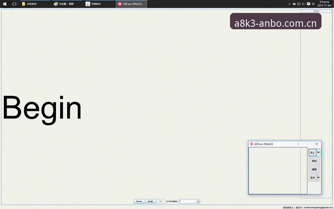Click the 编辑 edit button in GifCam
Image resolution: width=334 pixels, height=209 pixels.
click(314, 169)
